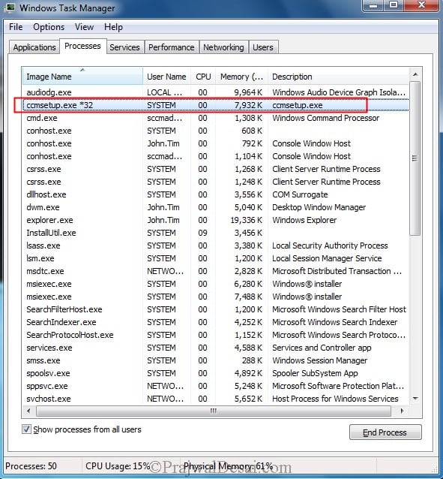Screen dimensions: 443x479
Task: Select the cmd.exe process row
Action: point(216,118)
